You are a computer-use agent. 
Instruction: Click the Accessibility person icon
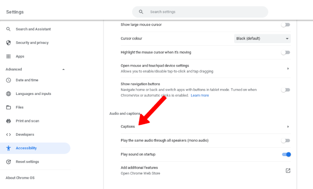click(8, 148)
